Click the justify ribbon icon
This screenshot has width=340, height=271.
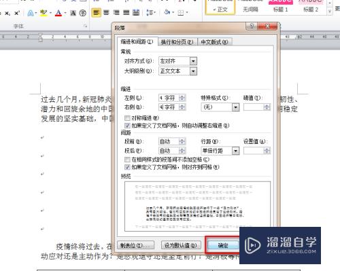(x=126, y=13)
